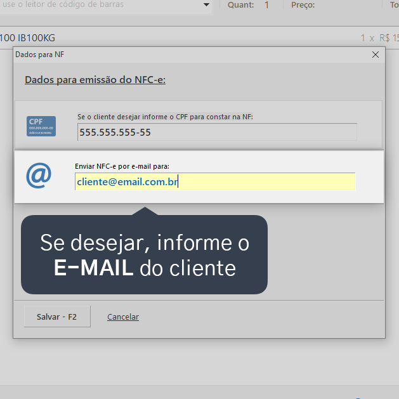The image size is (399, 399).
Task: Click the Quant value 1 field
Action: [266, 5]
